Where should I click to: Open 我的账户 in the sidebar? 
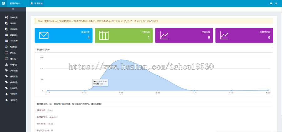[13, 100]
